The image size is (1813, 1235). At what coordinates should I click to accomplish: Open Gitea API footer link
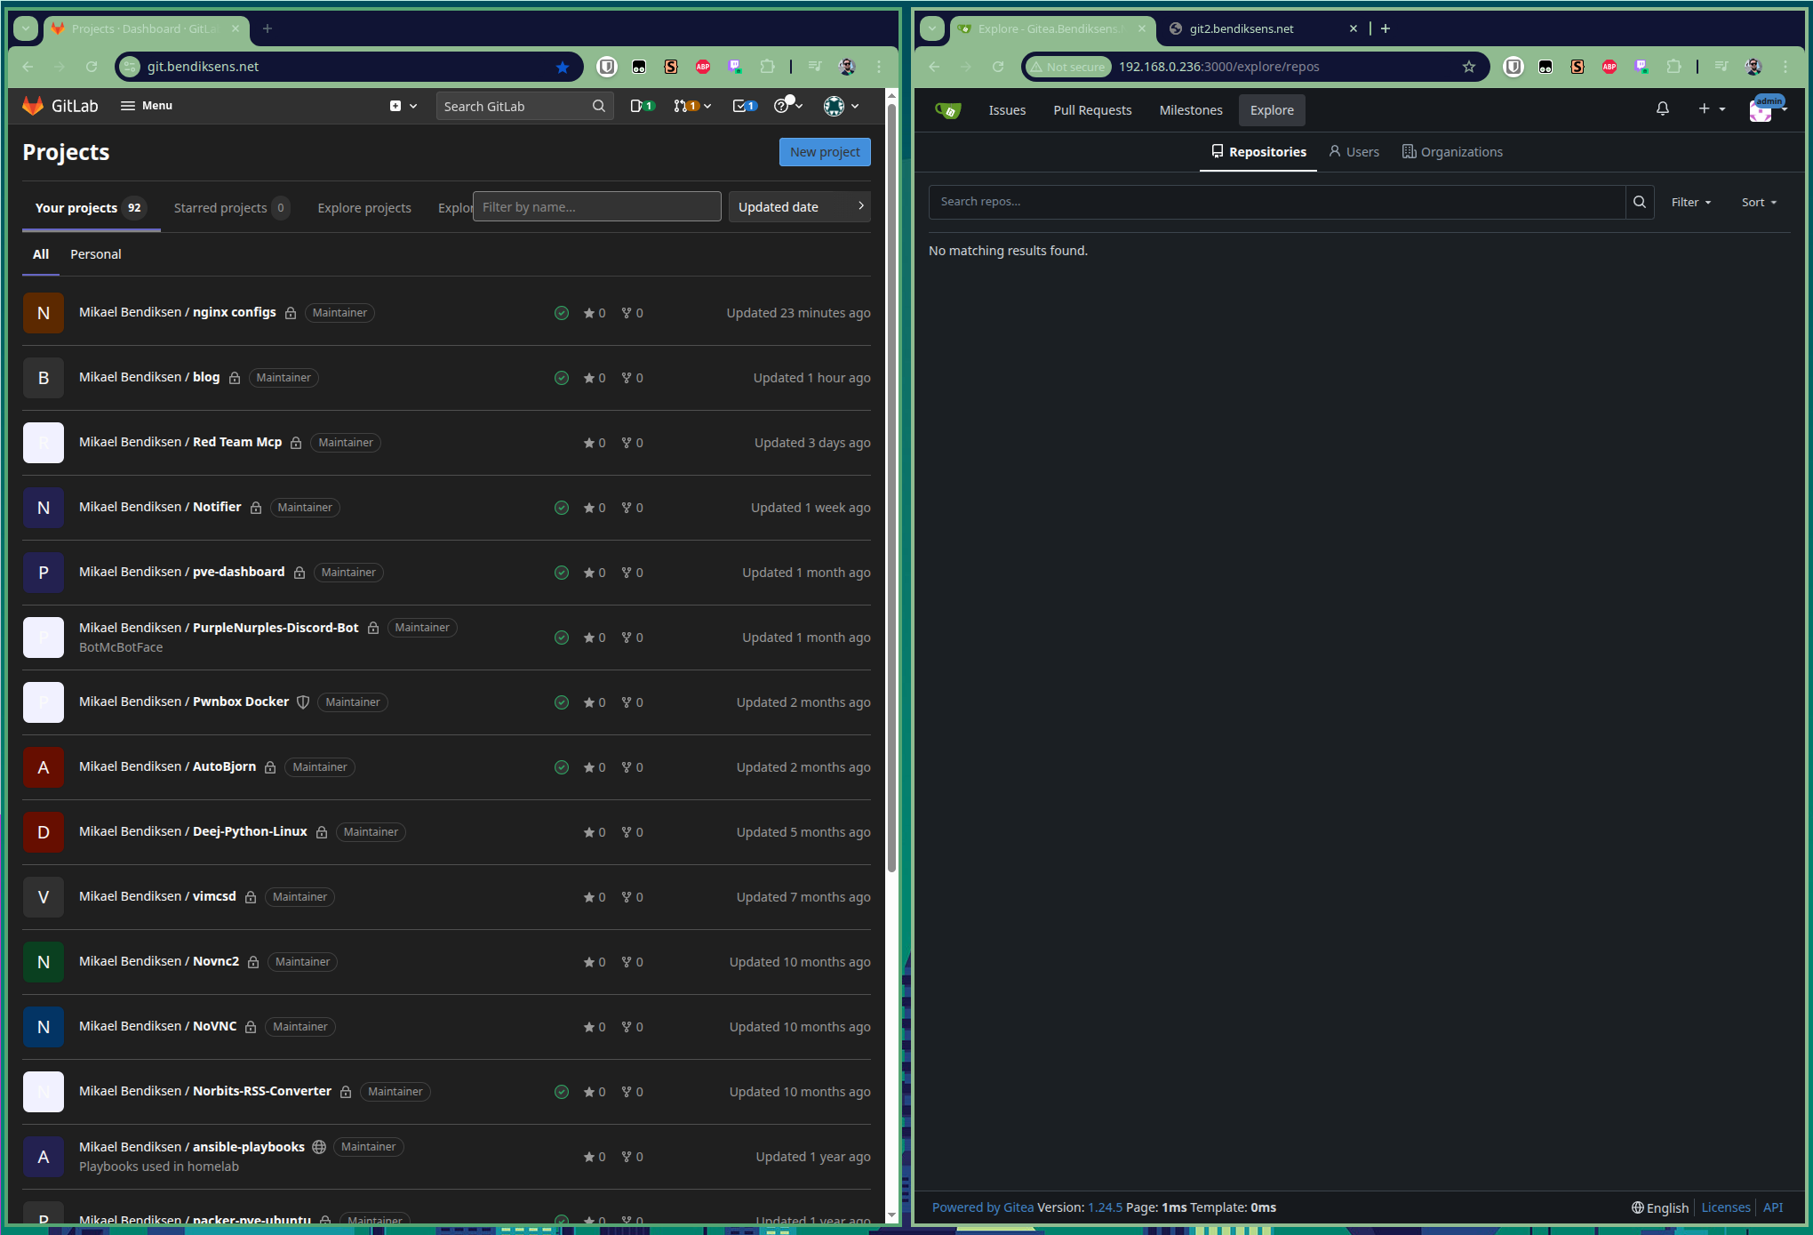click(x=1773, y=1207)
